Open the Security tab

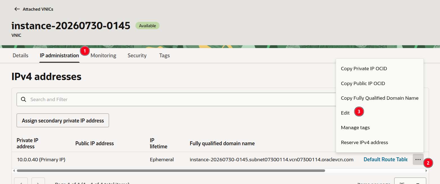[x=137, y=55]
